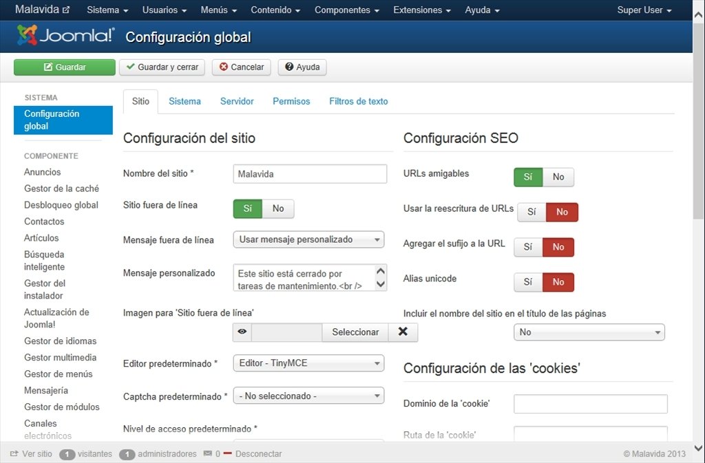Clear offline image with the X icon
705x463 pixels.
403,332
